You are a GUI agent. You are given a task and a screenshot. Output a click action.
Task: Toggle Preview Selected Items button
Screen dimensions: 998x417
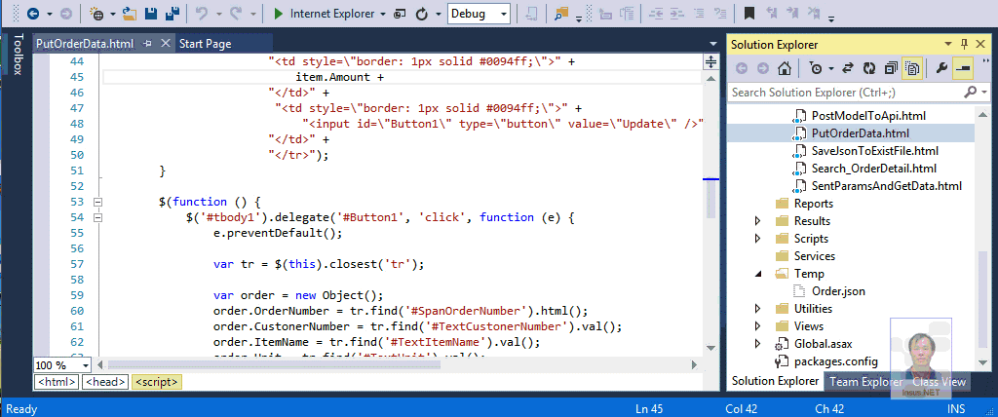(963, 68)
